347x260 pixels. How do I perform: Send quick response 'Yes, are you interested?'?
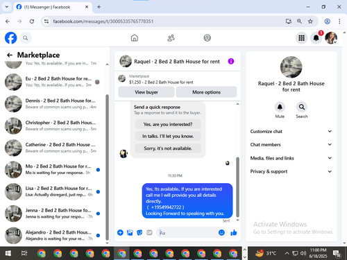point(168,124)
